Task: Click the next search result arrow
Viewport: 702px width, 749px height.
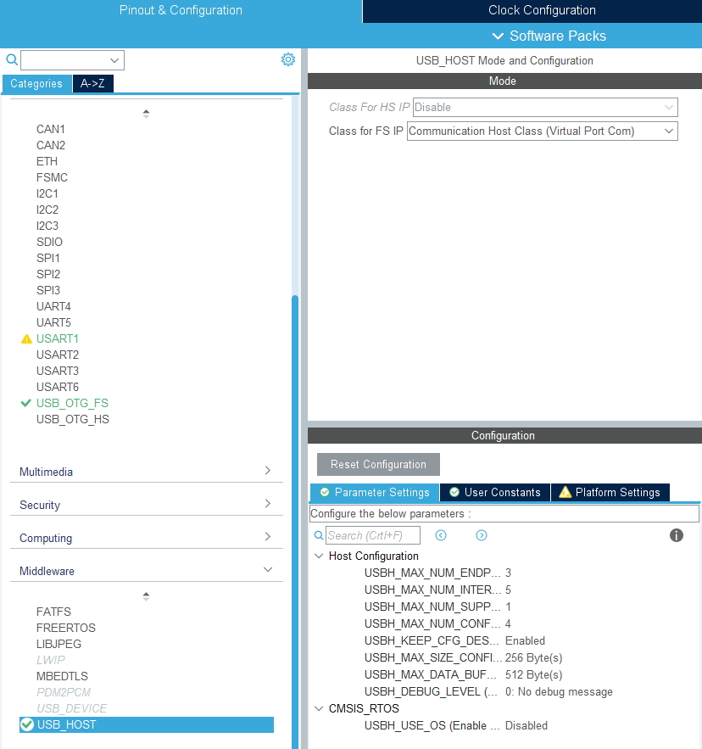Action: point(481,535)
